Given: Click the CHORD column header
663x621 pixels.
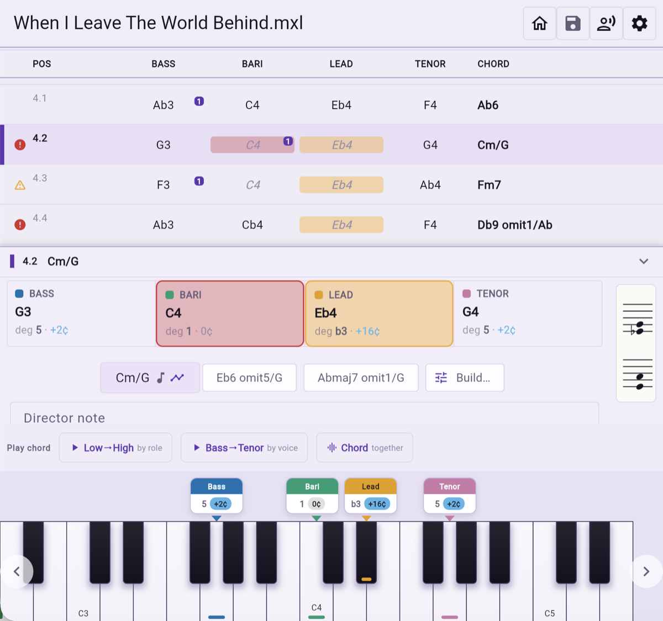Looking at the screenshot, I should [493, 64].
